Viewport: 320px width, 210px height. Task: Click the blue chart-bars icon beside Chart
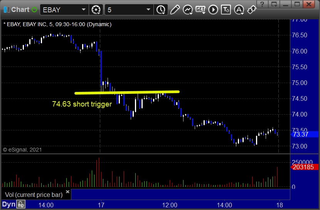pyautogui.click(x=7, y=10)
